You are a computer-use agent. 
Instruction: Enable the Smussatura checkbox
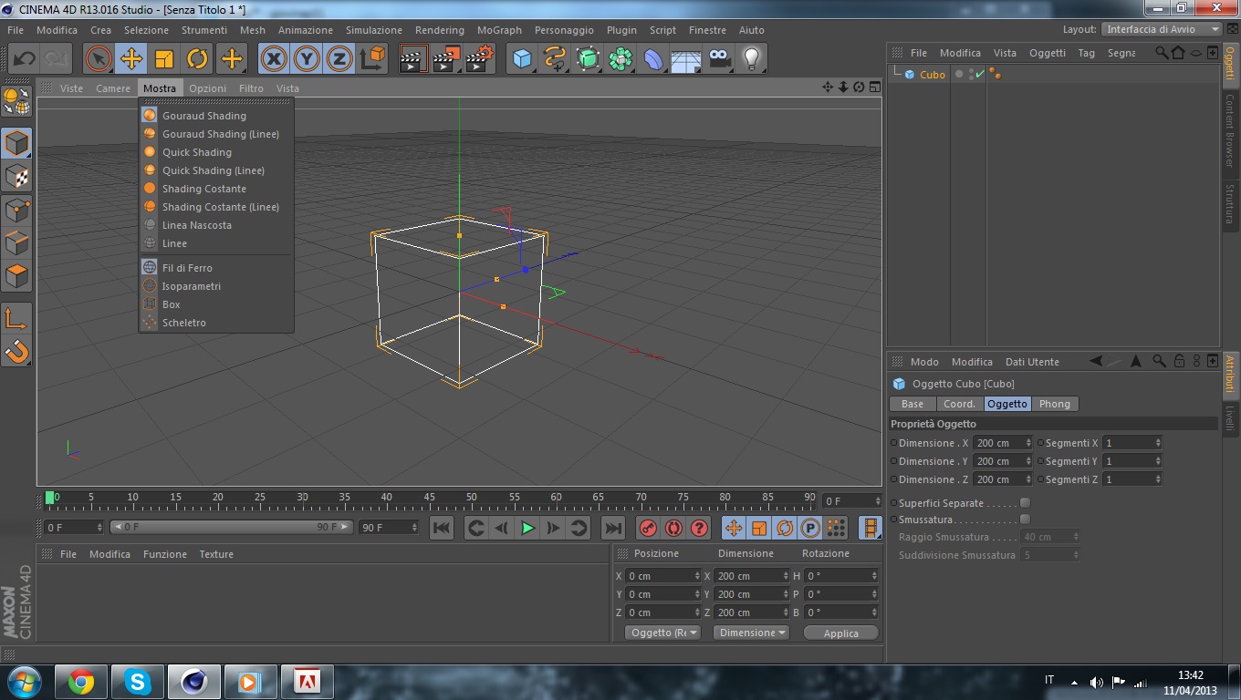(1025, 520)
